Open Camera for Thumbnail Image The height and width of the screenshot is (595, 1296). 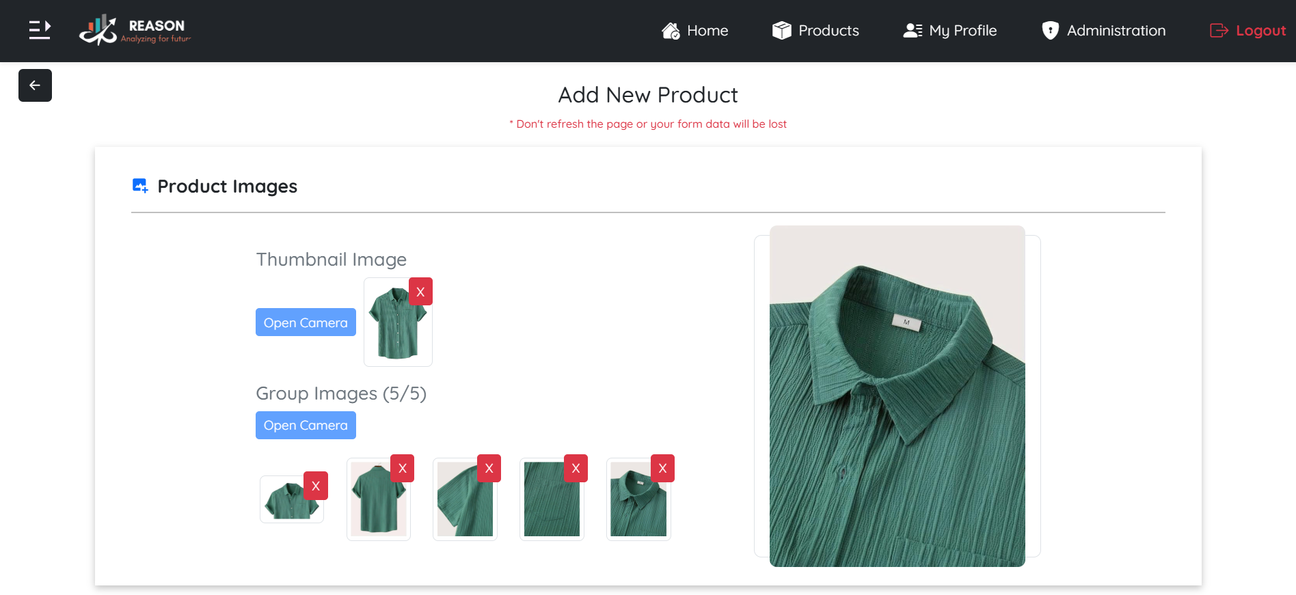[306, 322]
